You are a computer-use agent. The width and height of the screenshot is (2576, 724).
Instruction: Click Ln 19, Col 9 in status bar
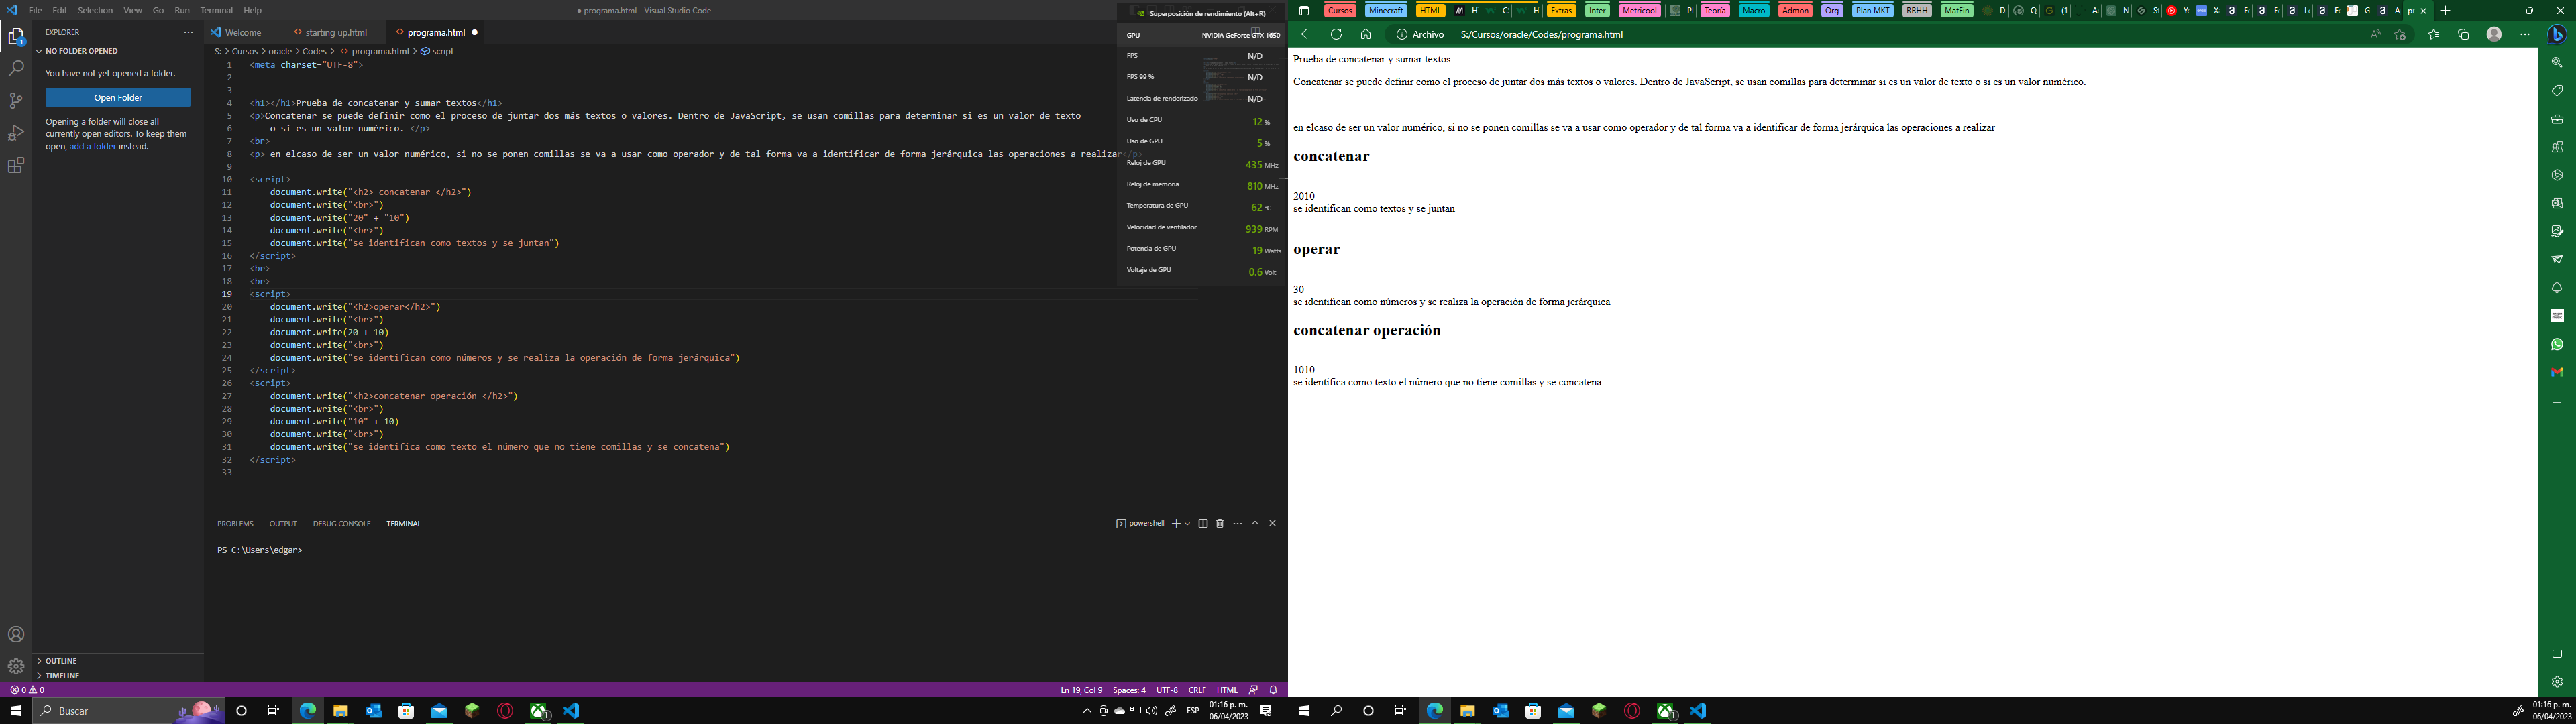1081,690
